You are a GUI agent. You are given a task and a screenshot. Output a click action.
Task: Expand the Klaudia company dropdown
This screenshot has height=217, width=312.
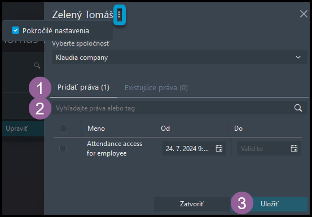click(x=179, y=57)
